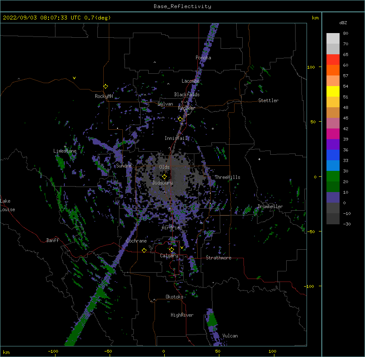Click the Blackfalds label

click(187, 95)
